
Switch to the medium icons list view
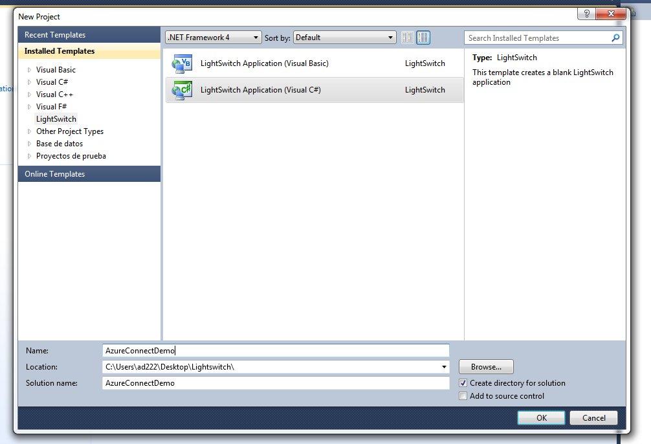(423, 38)
